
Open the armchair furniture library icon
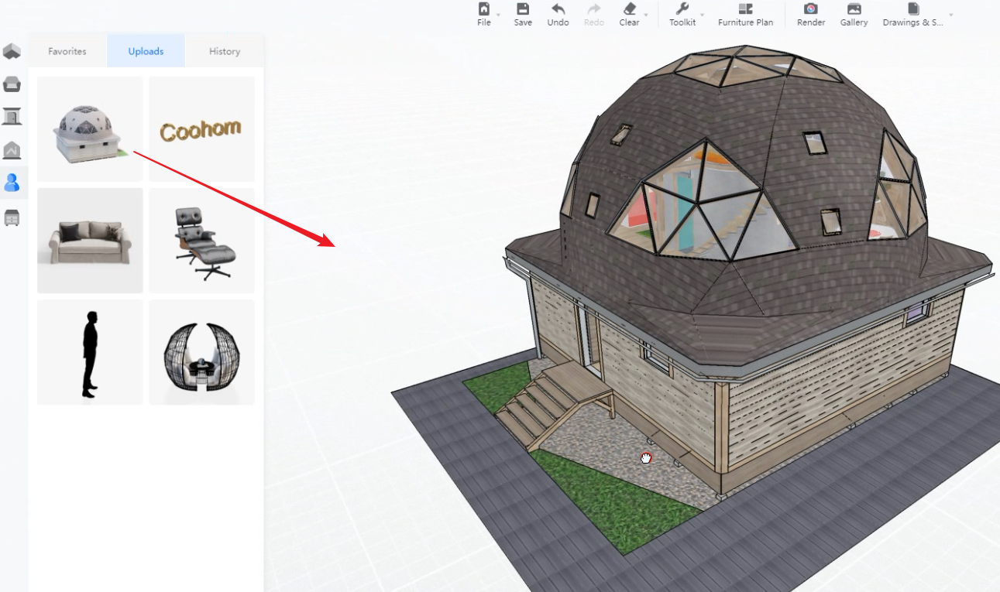click(12, 84)
